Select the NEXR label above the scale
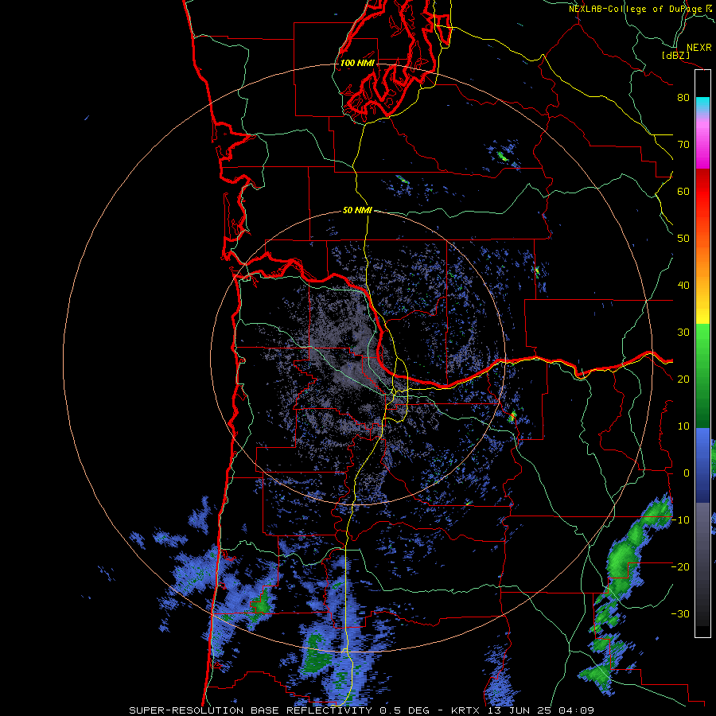Screen dimensions: 716x716 698,48
